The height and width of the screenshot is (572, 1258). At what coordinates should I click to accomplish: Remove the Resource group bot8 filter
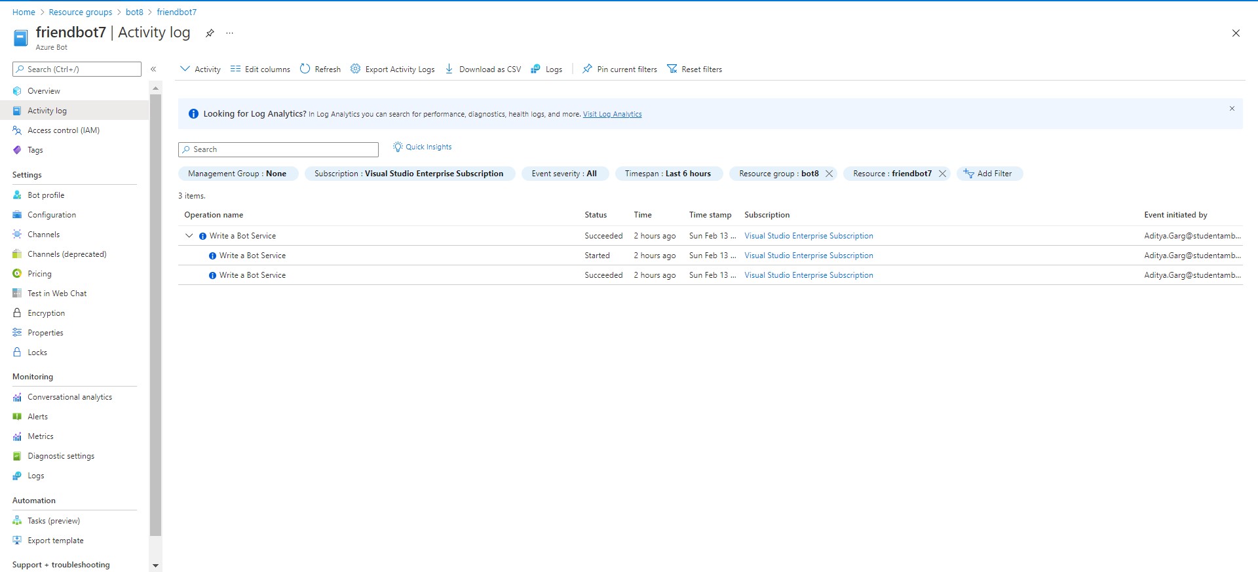(829, 174)
